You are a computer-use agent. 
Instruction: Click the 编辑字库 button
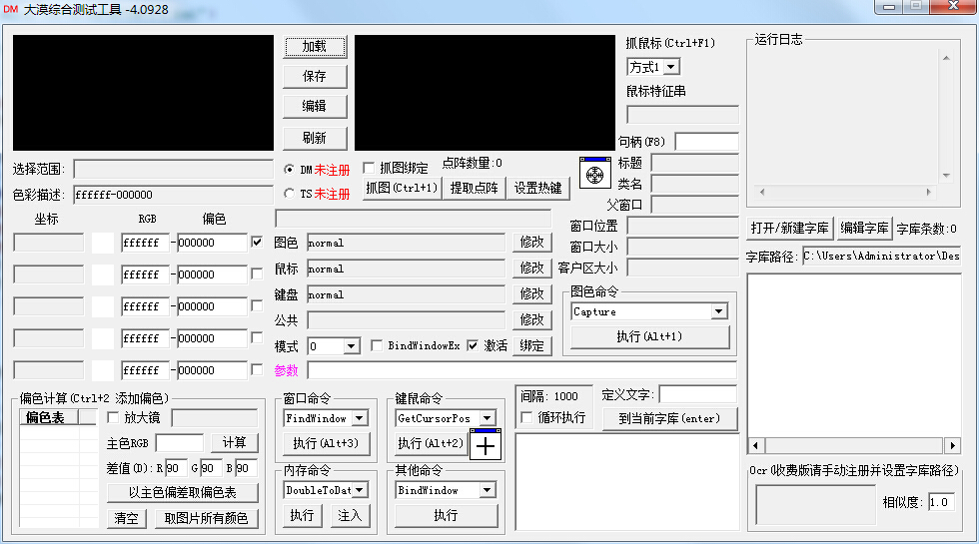click(x=865, y=229)
